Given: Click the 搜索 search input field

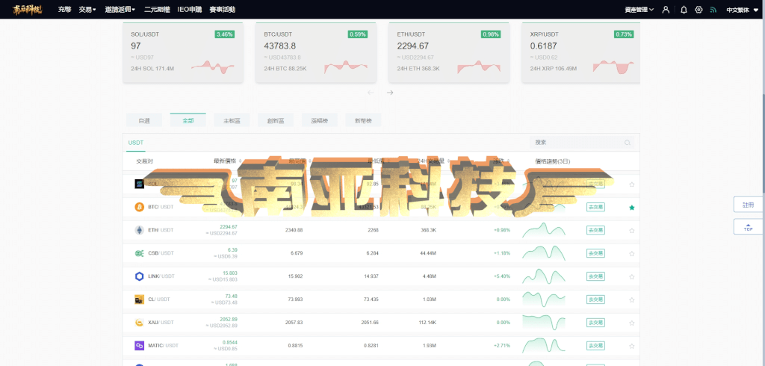Looking at the screenshot, I should [582, 143].
